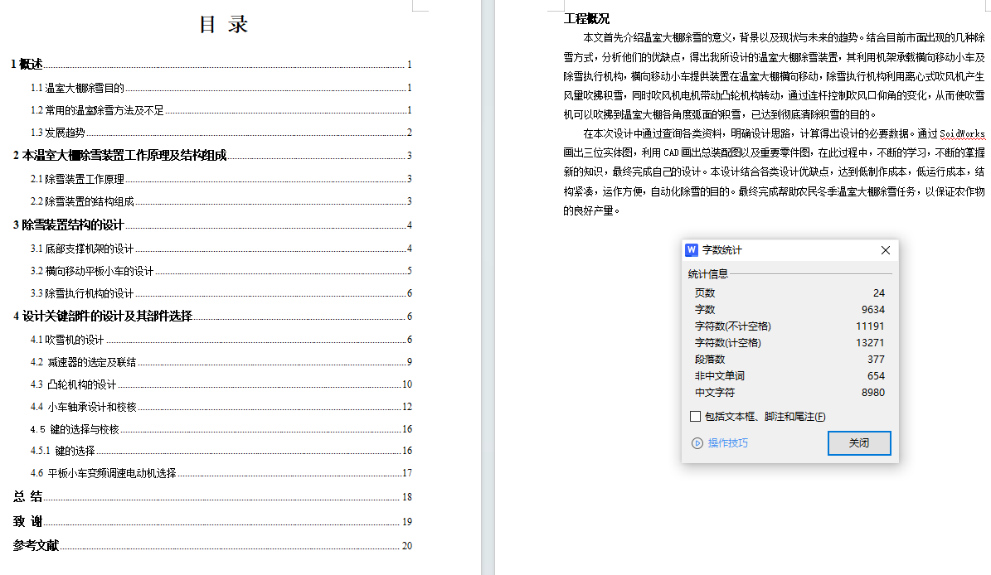Click the WPS logo icon in the word count dialog

pos(692,250)
